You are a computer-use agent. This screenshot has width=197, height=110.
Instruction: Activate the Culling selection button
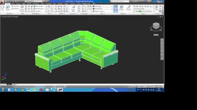coord(116,8)
